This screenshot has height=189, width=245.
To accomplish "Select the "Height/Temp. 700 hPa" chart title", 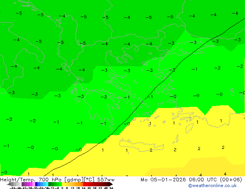I will [x=31, y=180].
